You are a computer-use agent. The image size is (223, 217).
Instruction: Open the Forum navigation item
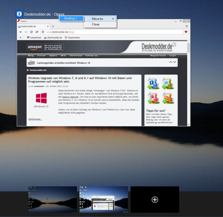(41, 56)
